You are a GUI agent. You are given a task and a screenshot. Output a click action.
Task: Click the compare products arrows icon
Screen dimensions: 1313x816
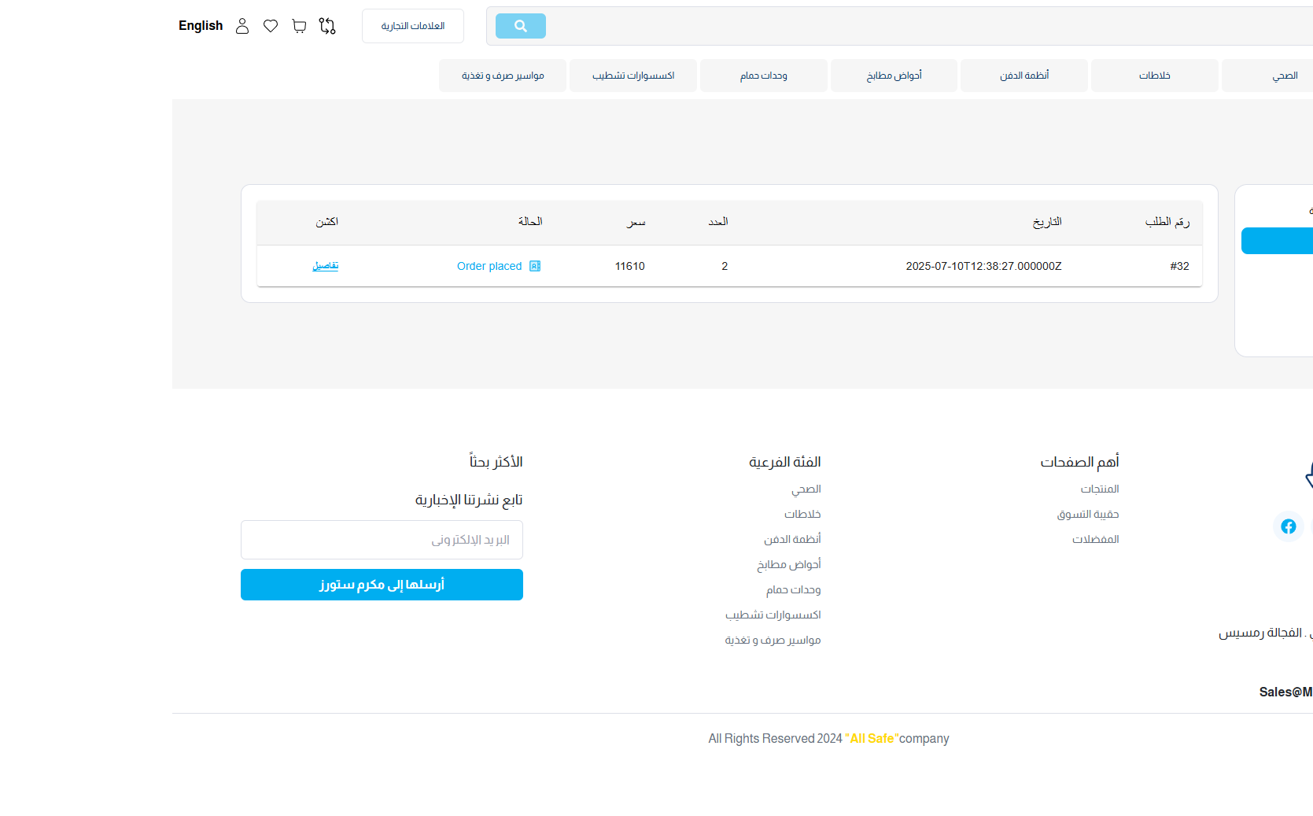327,26
